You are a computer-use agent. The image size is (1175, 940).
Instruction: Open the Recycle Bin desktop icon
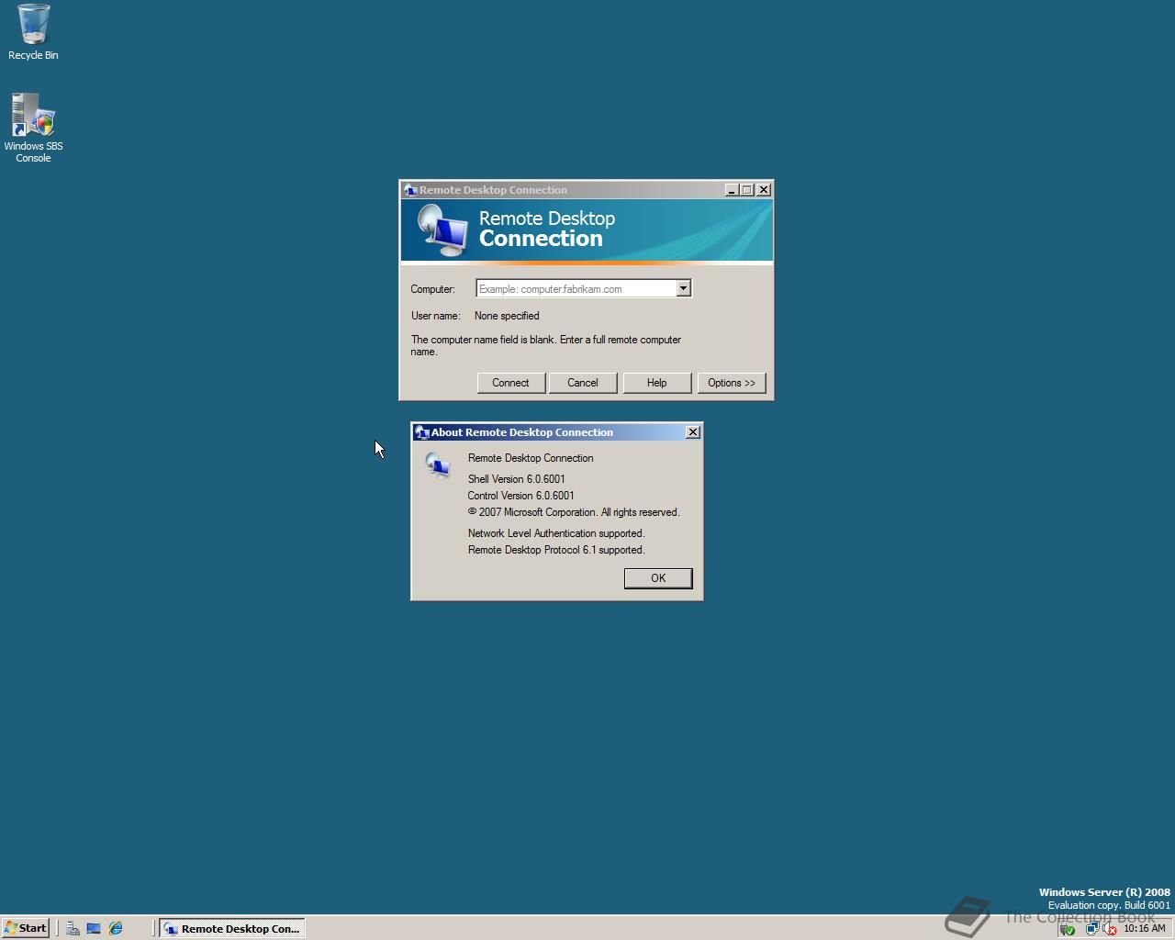click(x=33, y=31)
